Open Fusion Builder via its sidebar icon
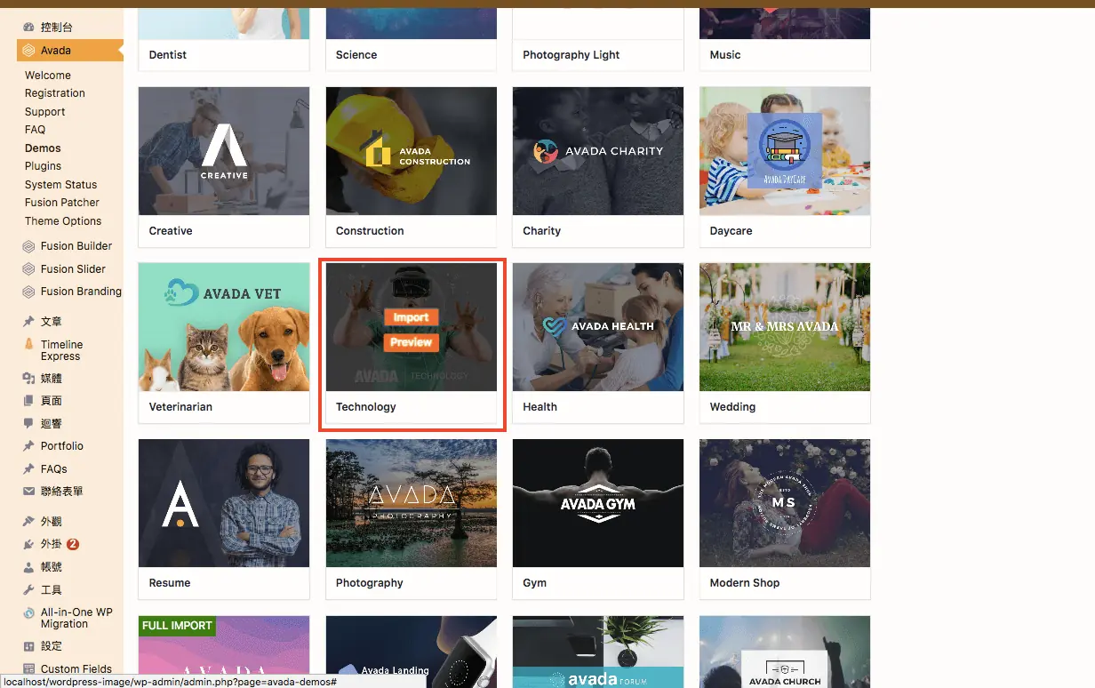 (x=29, y=246)
